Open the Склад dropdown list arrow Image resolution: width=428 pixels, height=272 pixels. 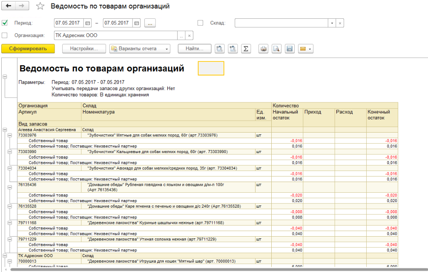[331, 23]
